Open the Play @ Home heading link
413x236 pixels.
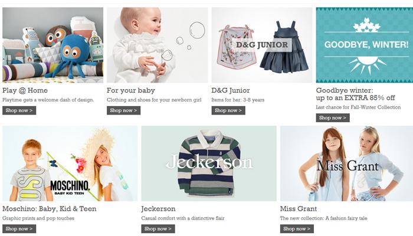[25, 90]
